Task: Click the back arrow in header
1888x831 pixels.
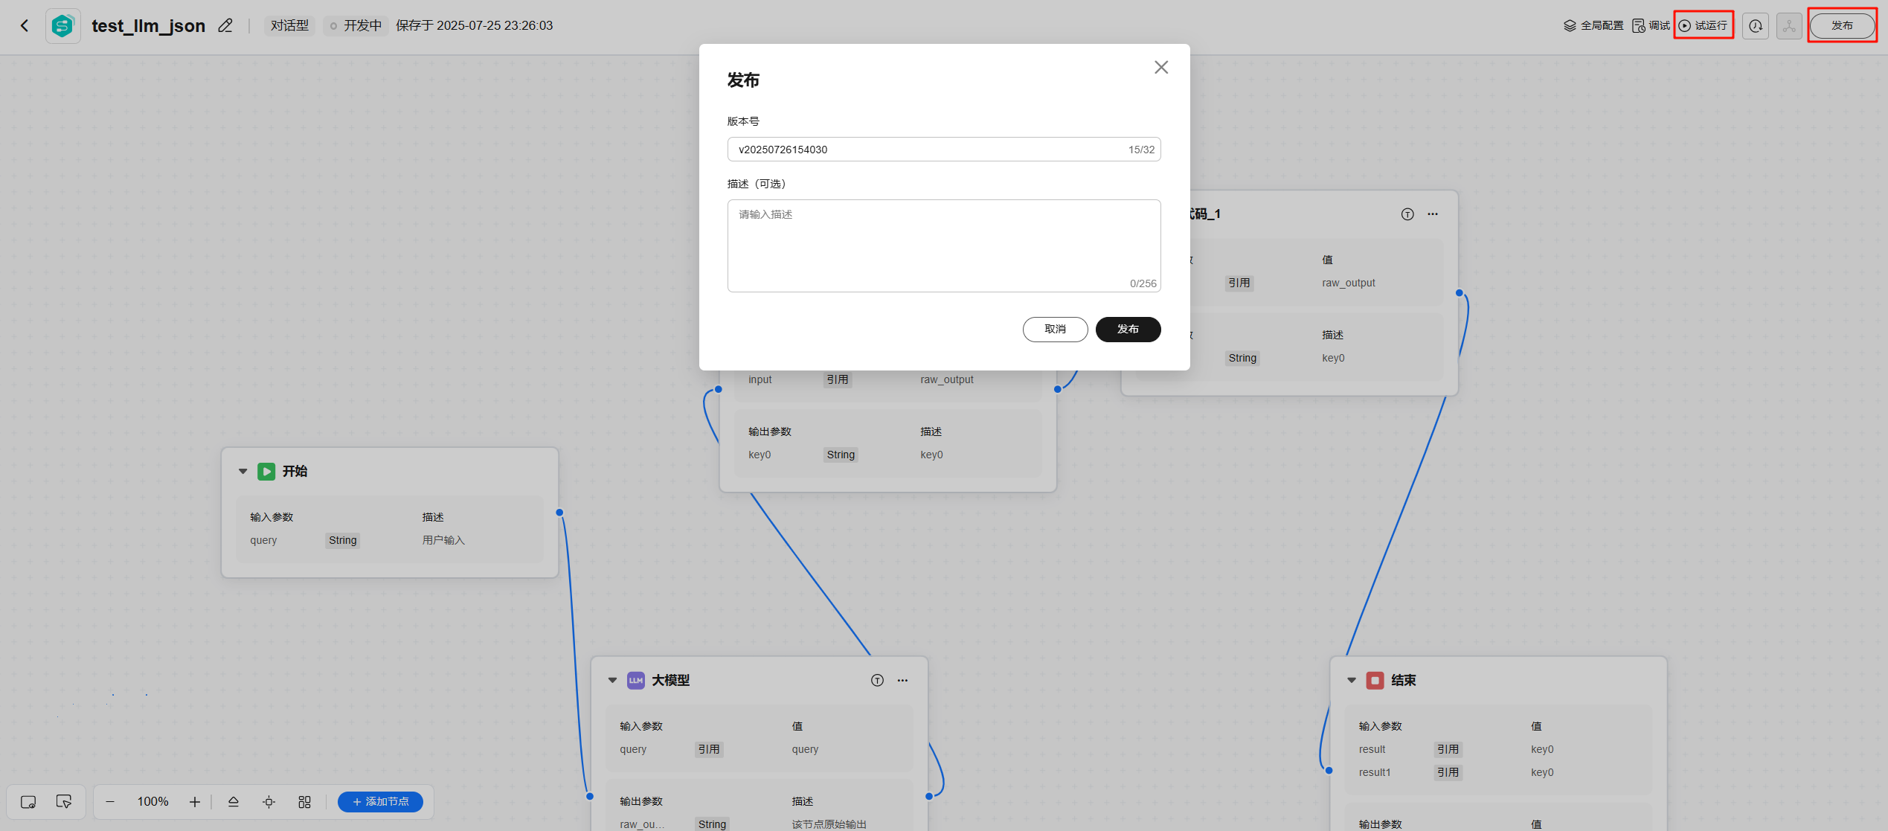Action: pos(25,26)
